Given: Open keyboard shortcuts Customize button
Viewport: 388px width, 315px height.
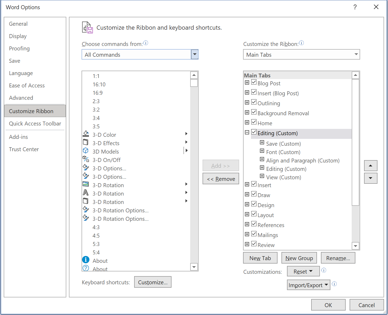Looking at the screenshot, I should pyautogui.click(x=153, y=282).
